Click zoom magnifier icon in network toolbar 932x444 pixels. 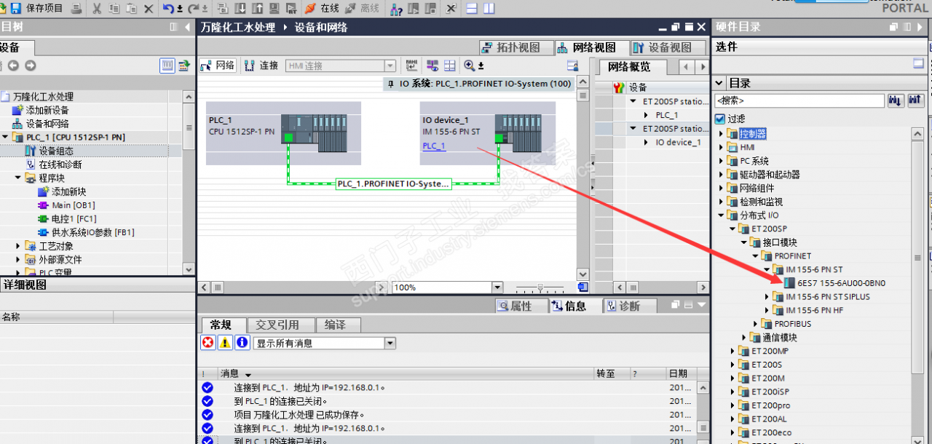pyautogui.click(x=469, y=66)
